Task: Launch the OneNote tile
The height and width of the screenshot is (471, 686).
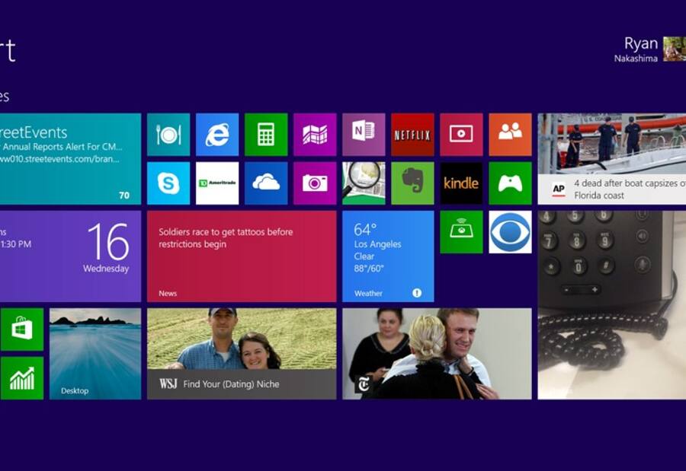Action: coord(364,135)
